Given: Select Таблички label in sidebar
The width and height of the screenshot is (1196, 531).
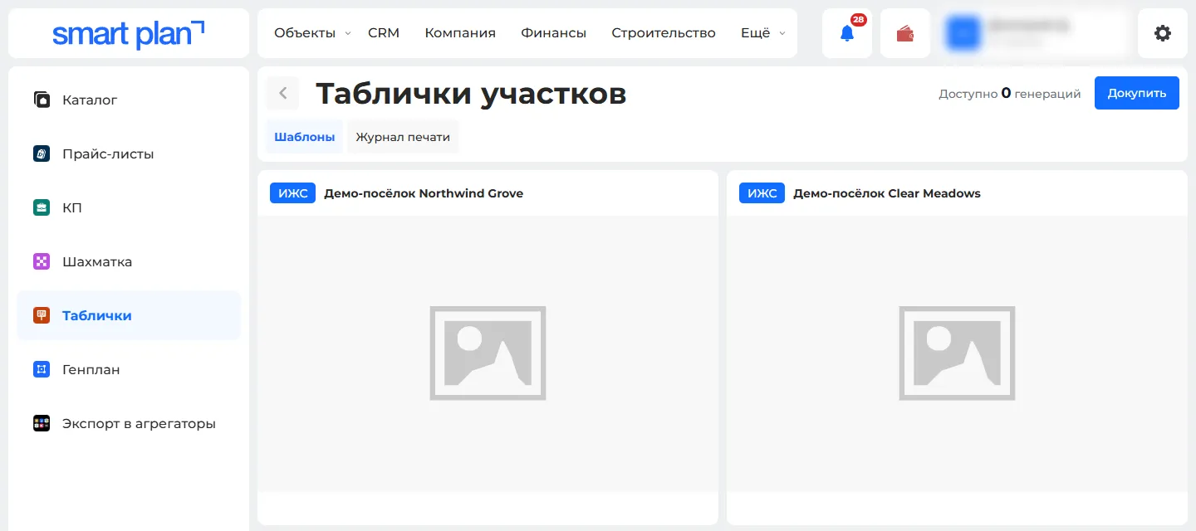Looking at the screenshot, I should click(97, 315).
